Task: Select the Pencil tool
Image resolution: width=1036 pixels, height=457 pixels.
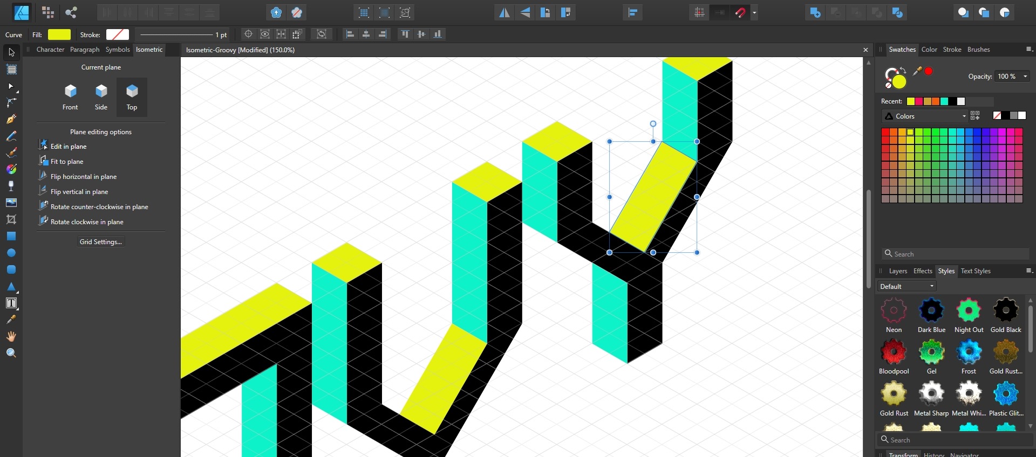Action: point(11,136)
